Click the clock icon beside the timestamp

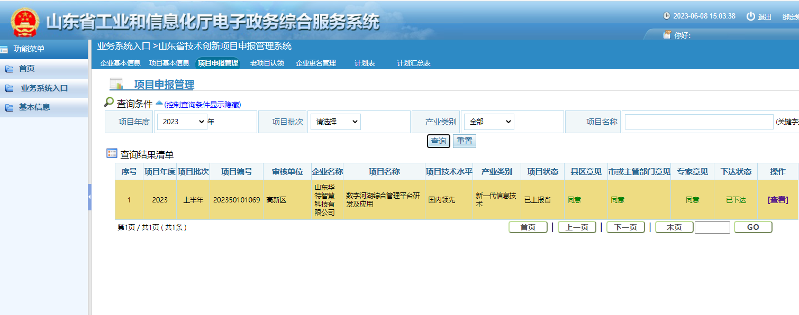click(667, 16)
